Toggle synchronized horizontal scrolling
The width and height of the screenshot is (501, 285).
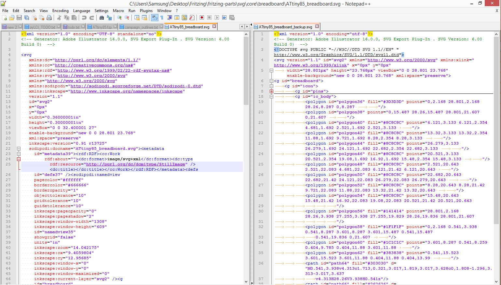coord(144,18)
